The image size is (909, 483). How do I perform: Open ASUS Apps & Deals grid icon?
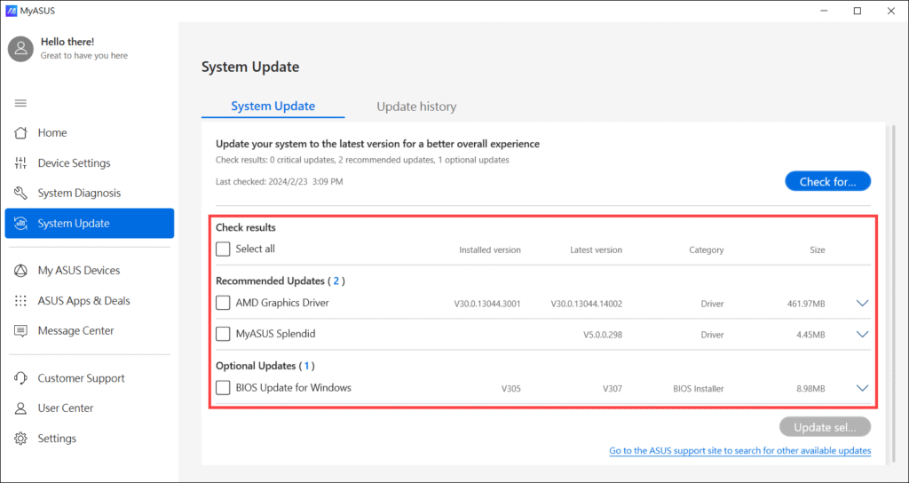[20, 301]
